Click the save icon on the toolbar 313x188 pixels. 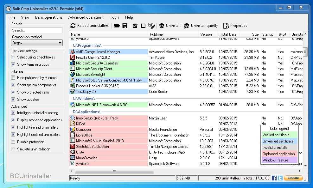[x=125, y=26]
